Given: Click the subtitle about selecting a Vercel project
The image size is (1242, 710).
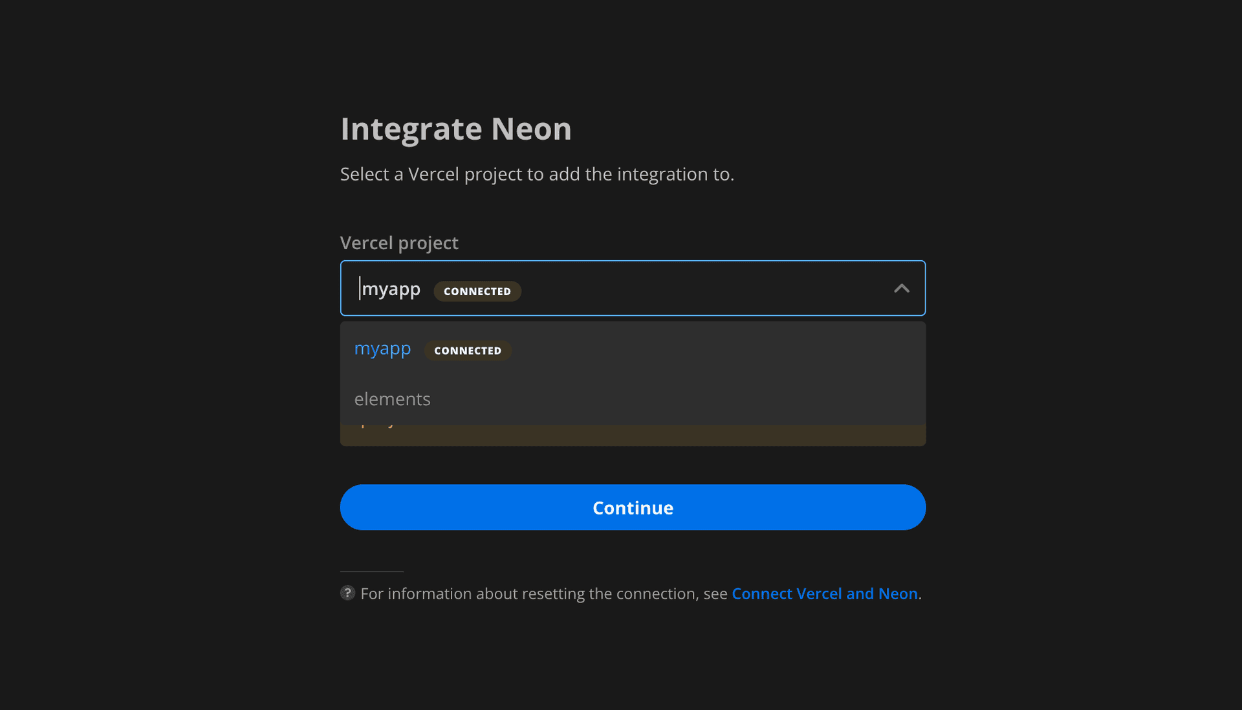Looking at the screenshot, I should click(x=538, y=174).
